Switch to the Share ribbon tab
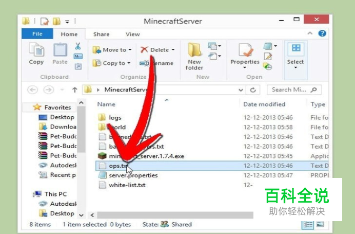 (101, 34)
